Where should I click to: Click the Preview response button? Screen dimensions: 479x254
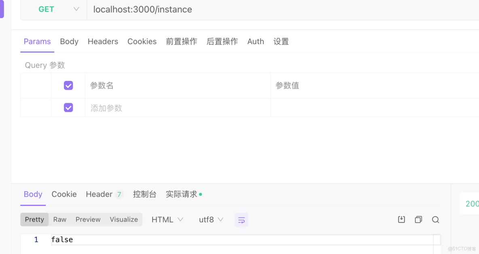point(88,219)
